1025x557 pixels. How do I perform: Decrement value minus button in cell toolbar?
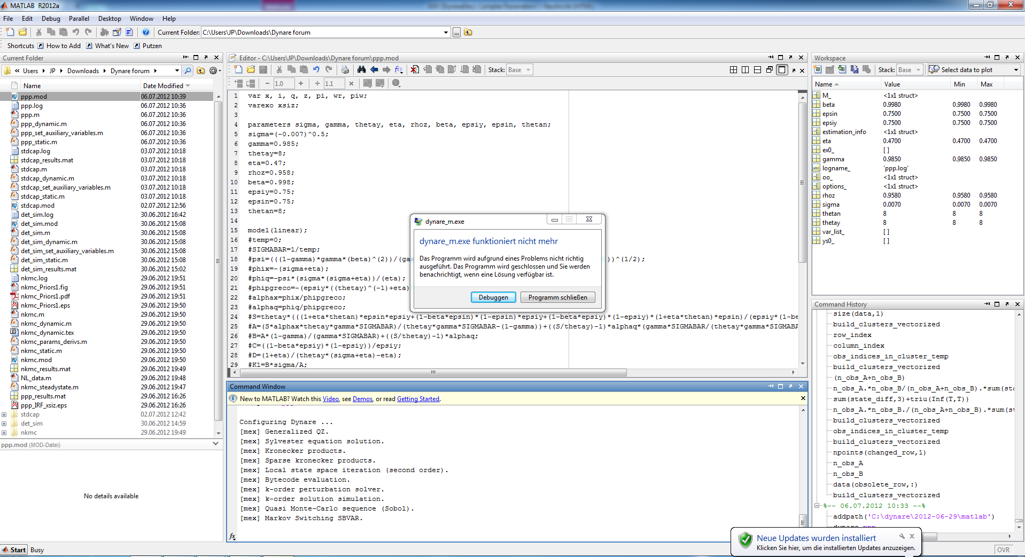267,83
